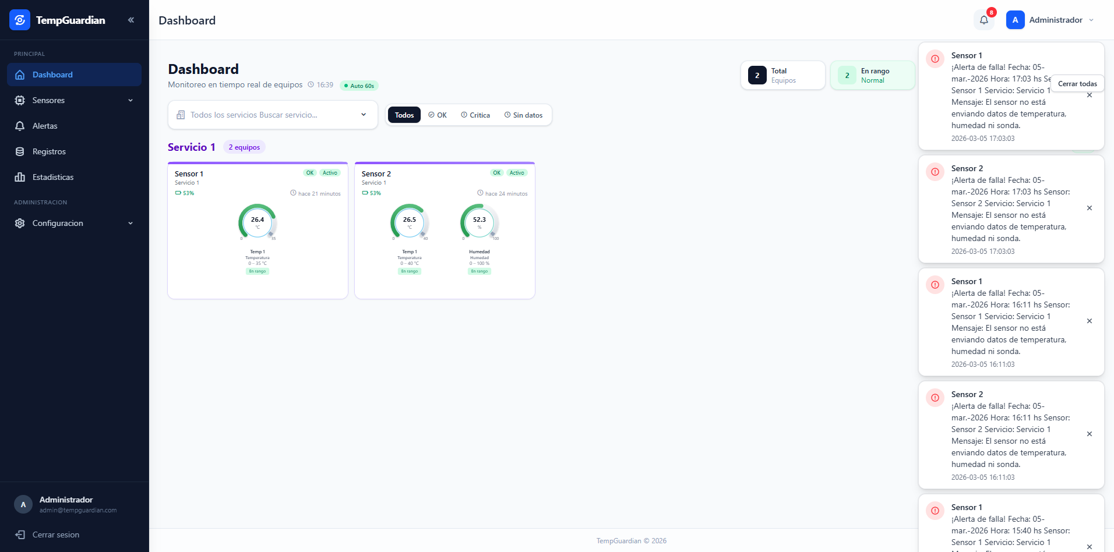Click the Dashboard home icon in sidebar
Screen dimensions: 1114x552
20,75
